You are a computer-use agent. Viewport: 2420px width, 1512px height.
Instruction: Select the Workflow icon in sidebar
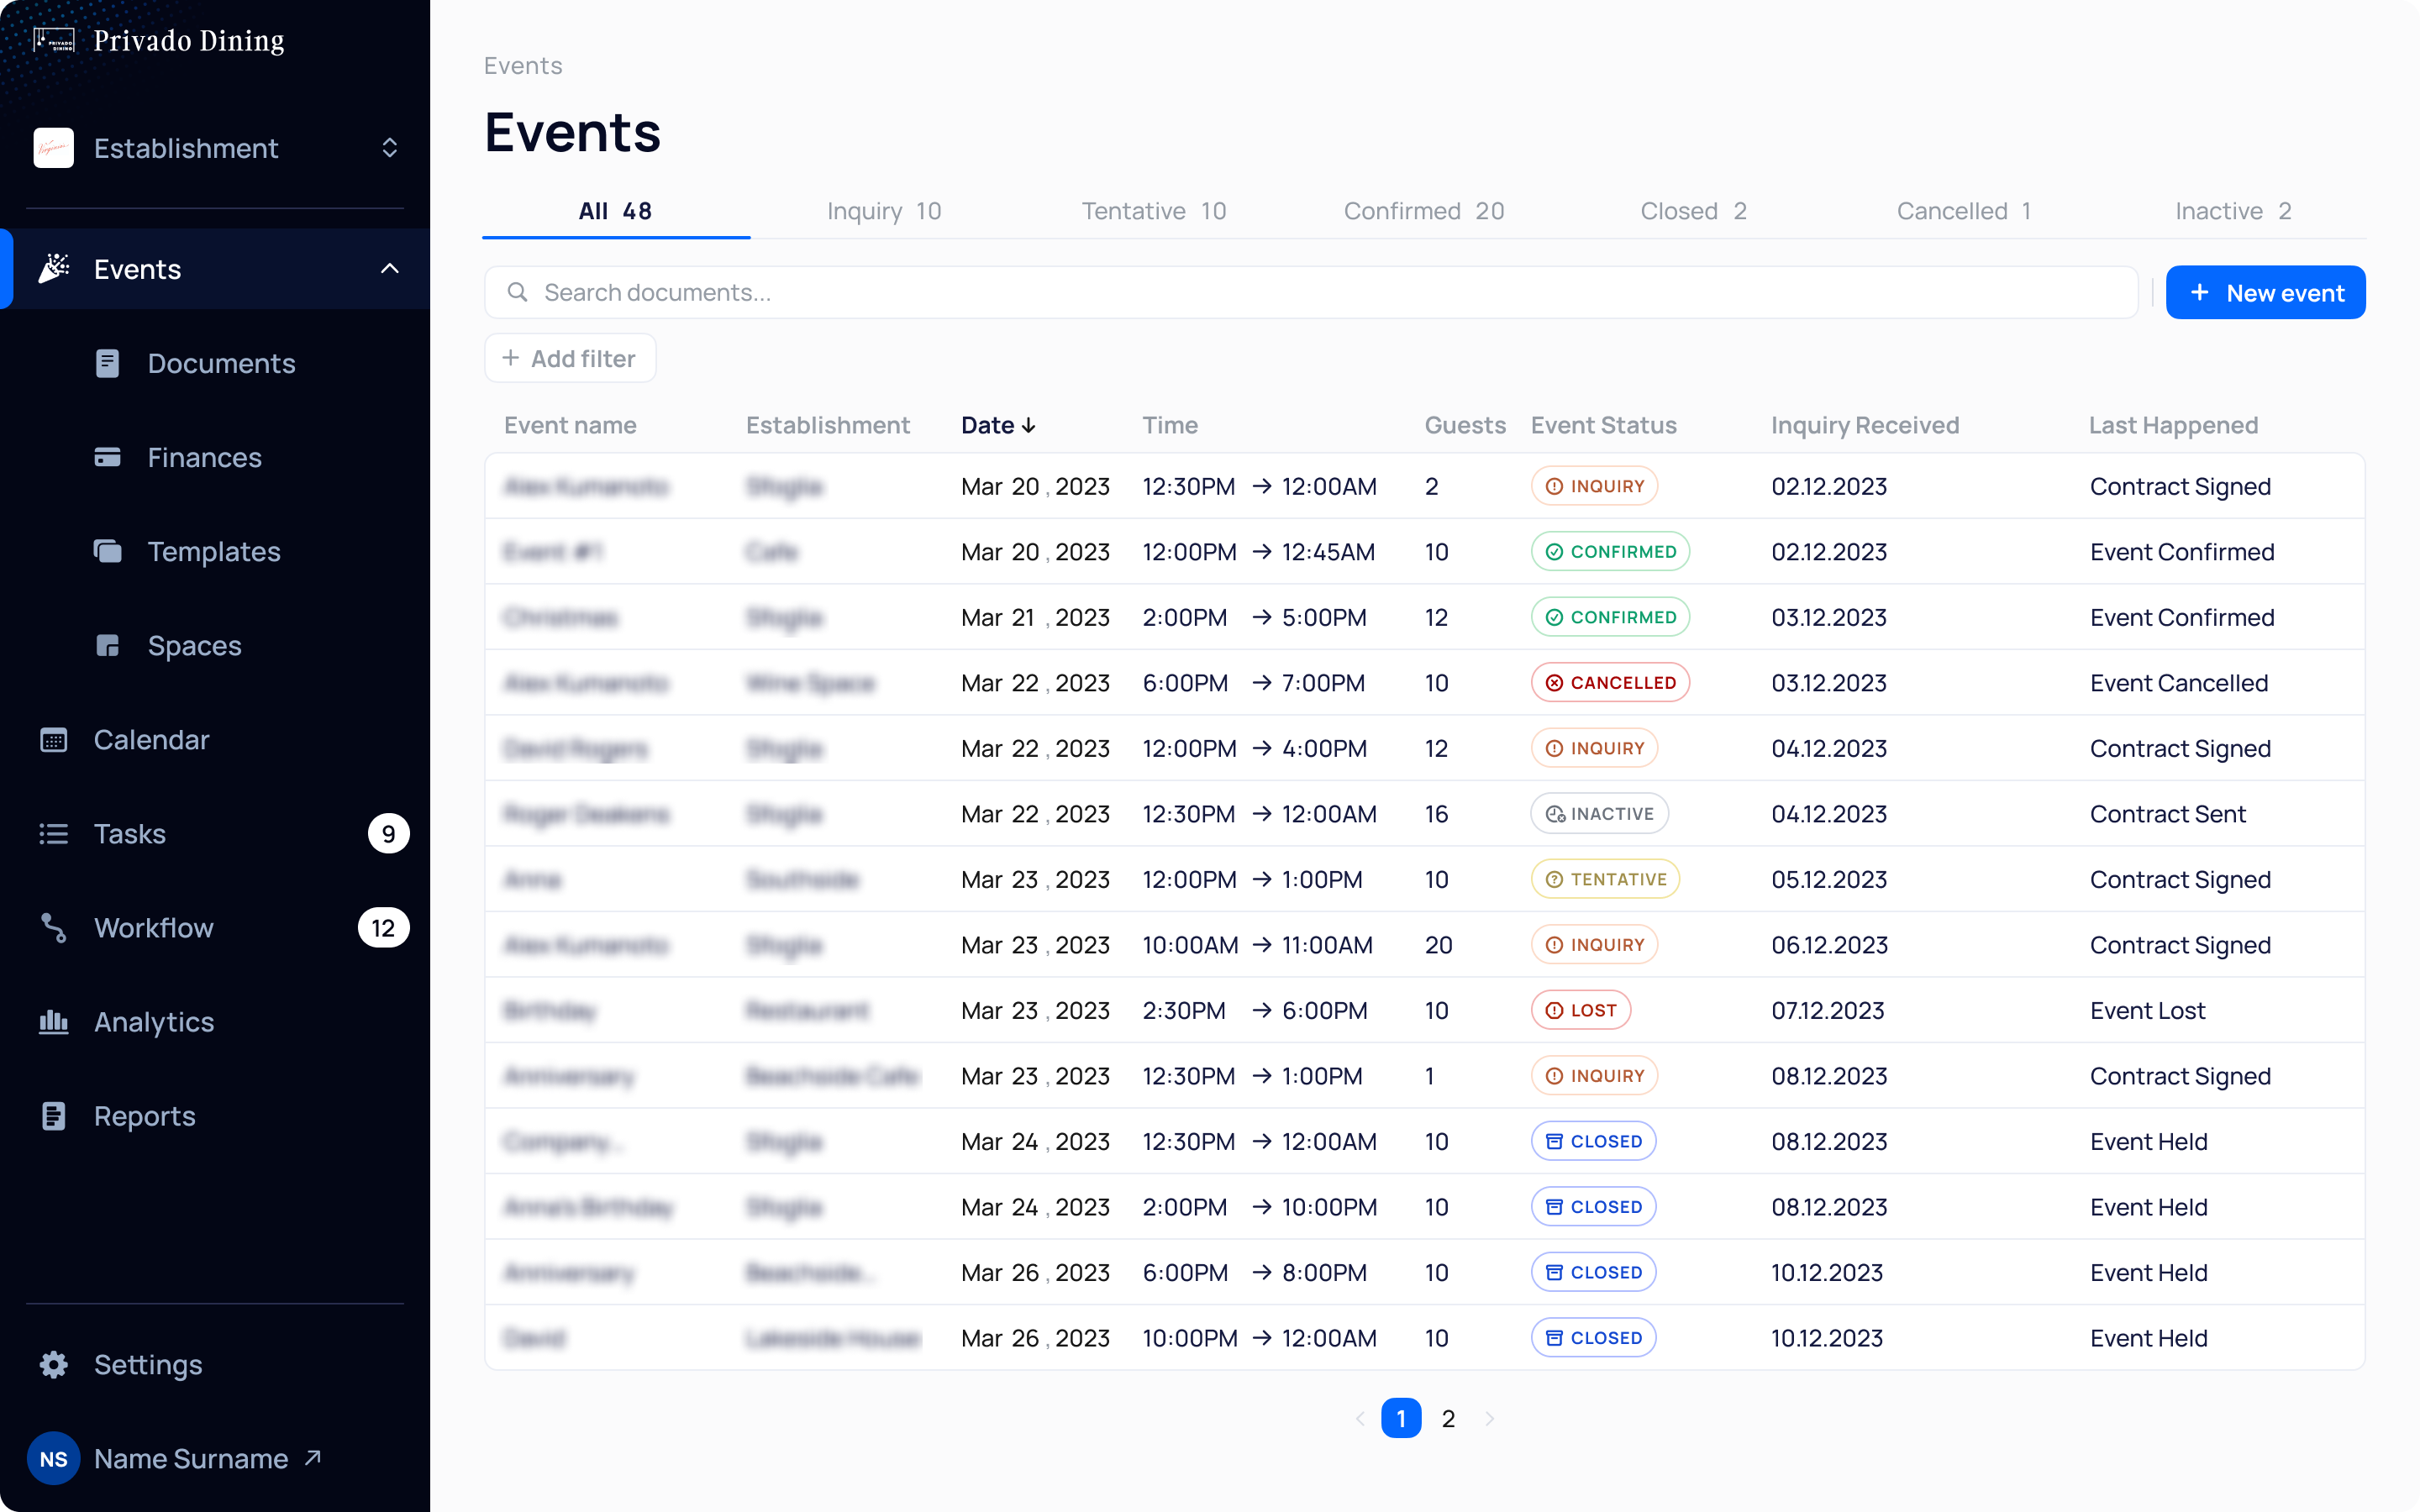pyautogui.click(x=53, y=927)
